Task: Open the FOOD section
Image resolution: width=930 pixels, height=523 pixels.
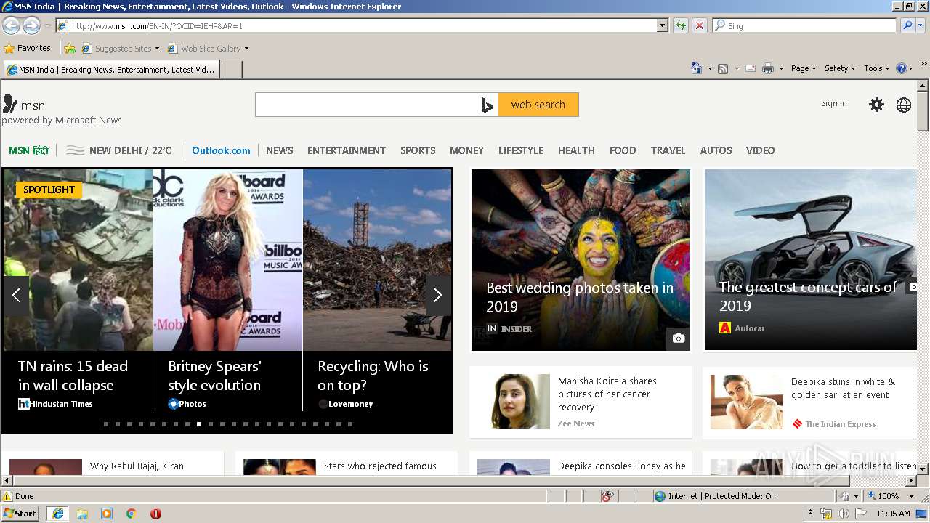Action: tap(623, 150)
